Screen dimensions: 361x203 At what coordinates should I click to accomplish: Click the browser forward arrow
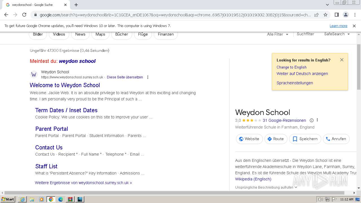(15, 15)
